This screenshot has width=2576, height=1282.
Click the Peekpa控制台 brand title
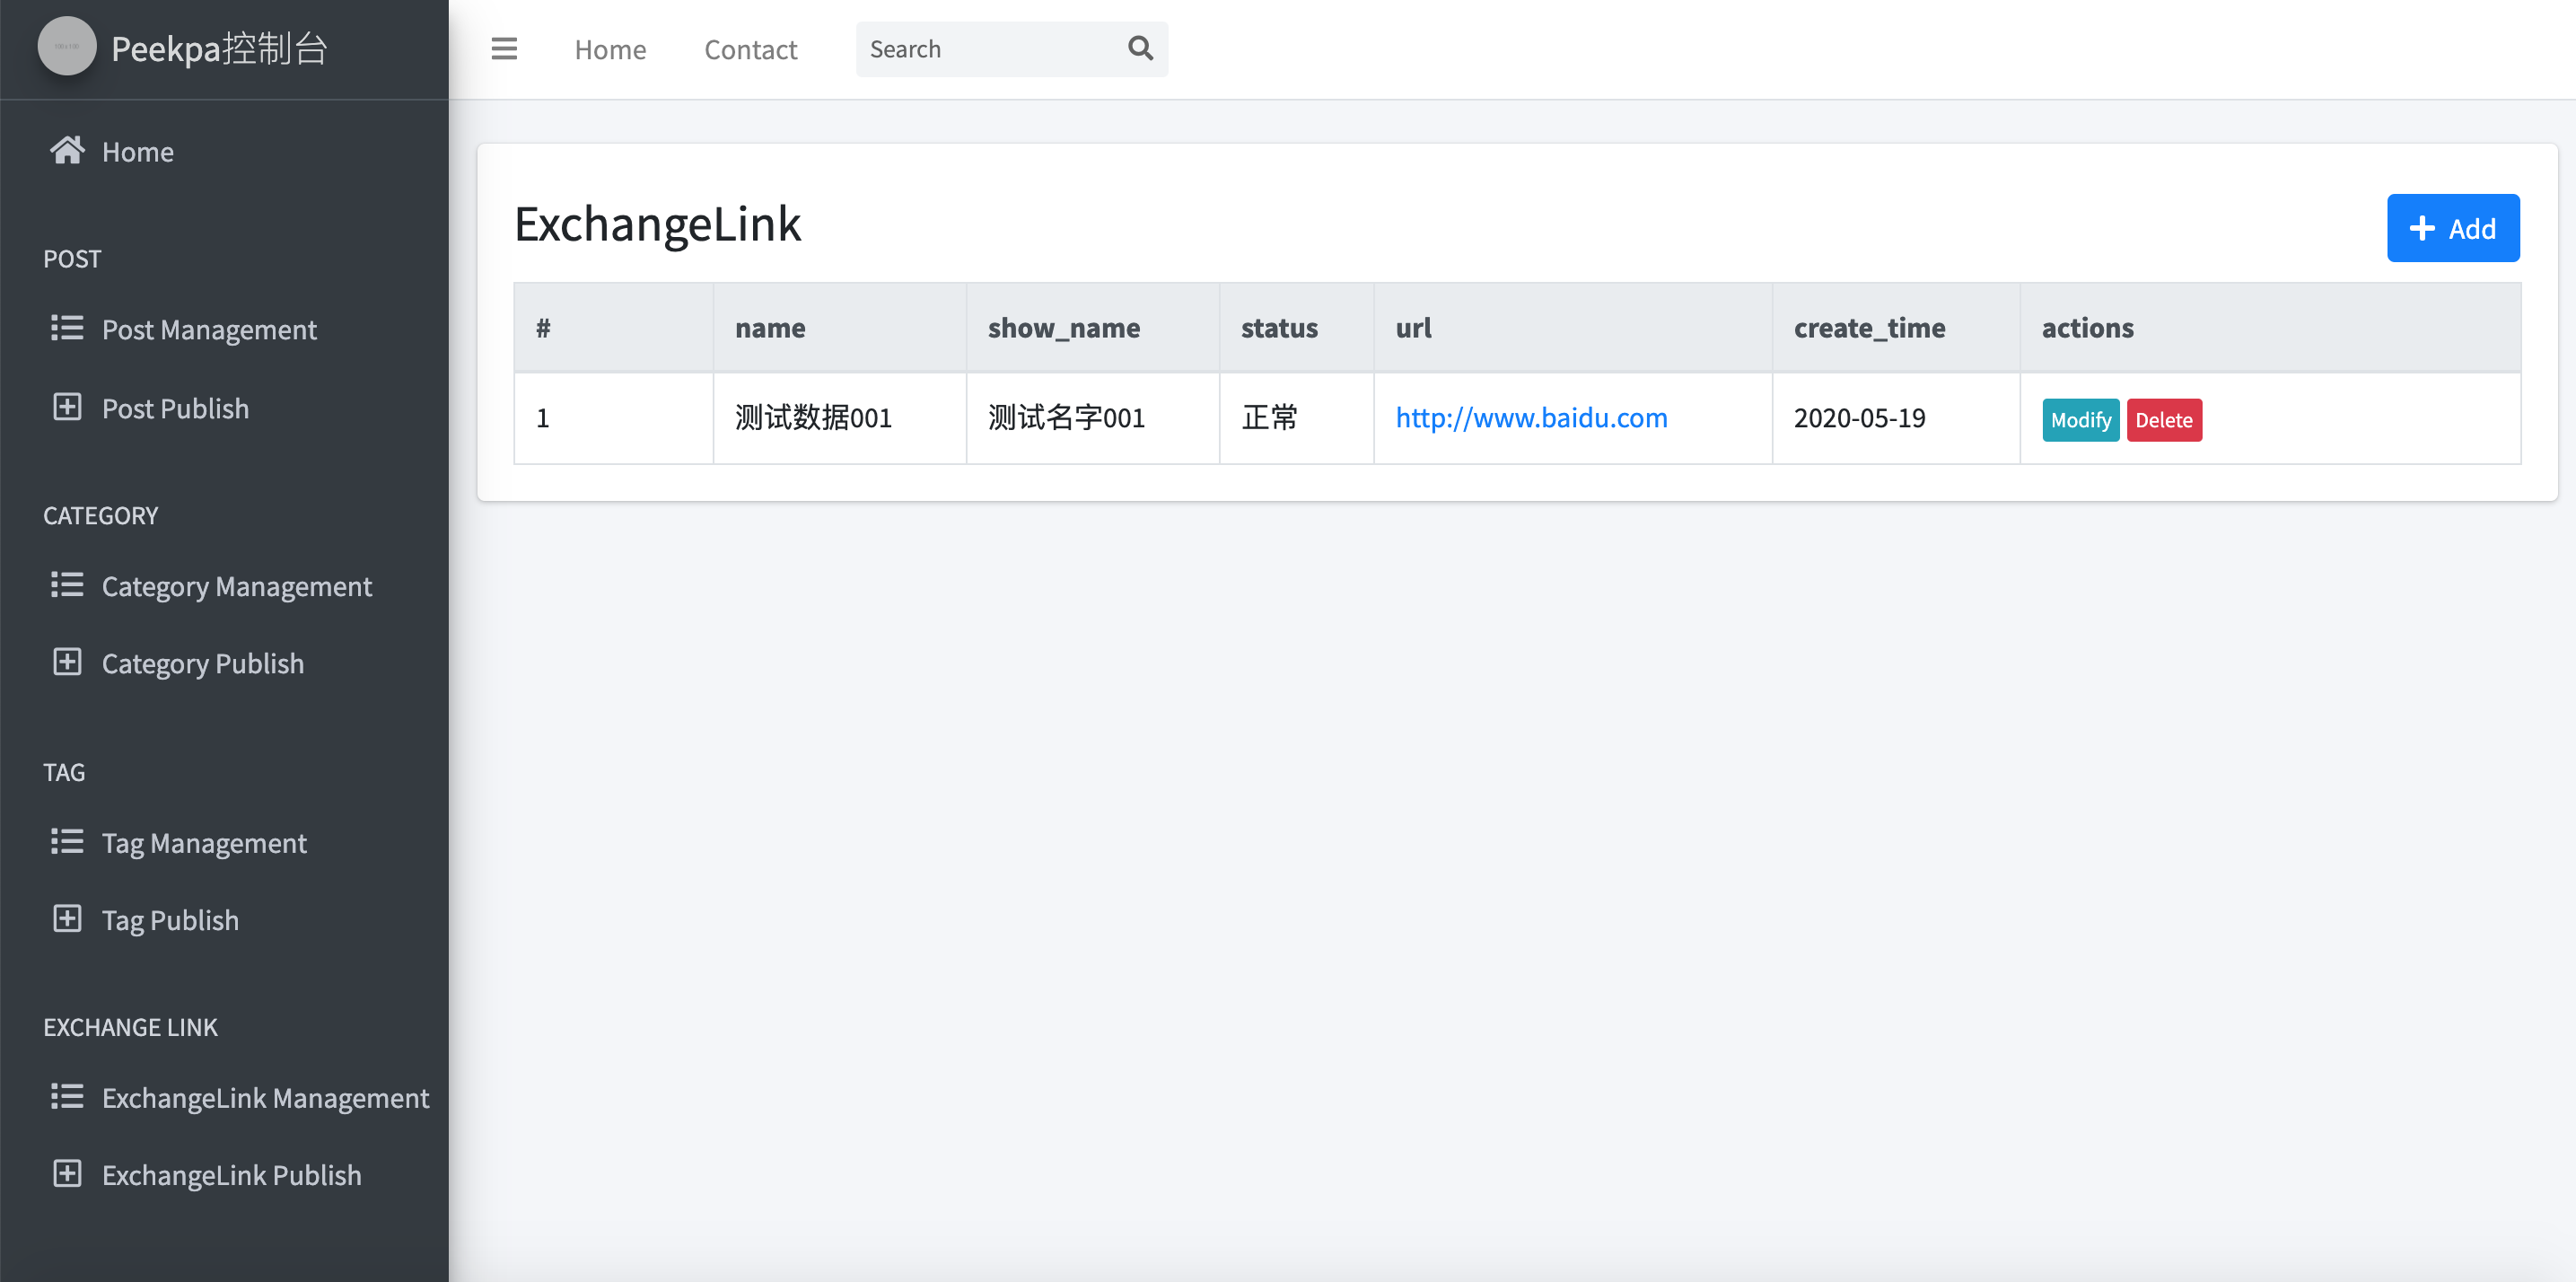click(x=220, y=48)
